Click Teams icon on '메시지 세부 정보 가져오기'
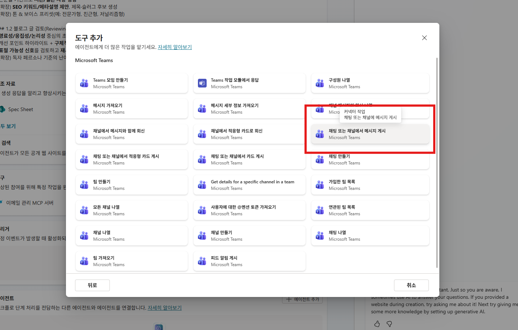 202,109
